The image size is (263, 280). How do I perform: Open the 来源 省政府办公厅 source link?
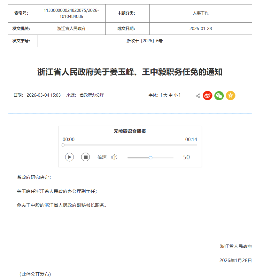tap(90, 95)
